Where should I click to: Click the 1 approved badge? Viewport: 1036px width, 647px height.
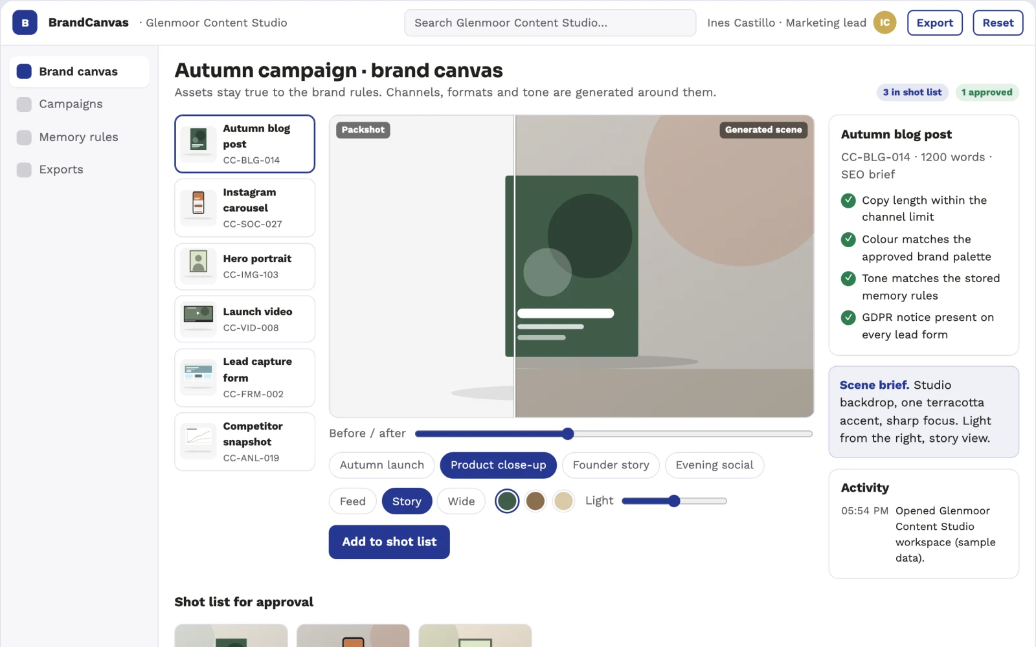click(x=987, y=93)
